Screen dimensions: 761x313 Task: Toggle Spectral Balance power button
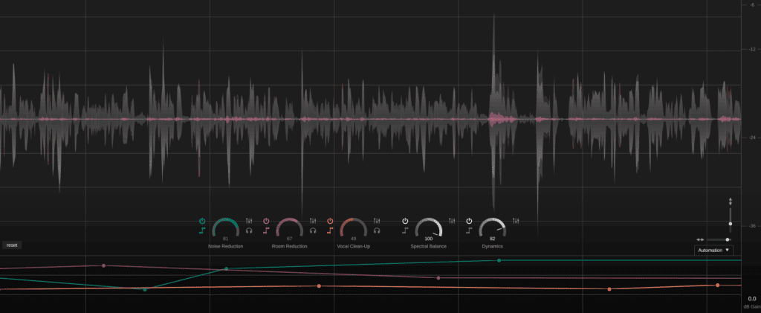coord(405,221)
